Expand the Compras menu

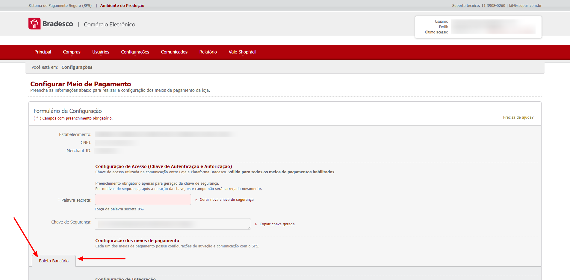point(72,52)
